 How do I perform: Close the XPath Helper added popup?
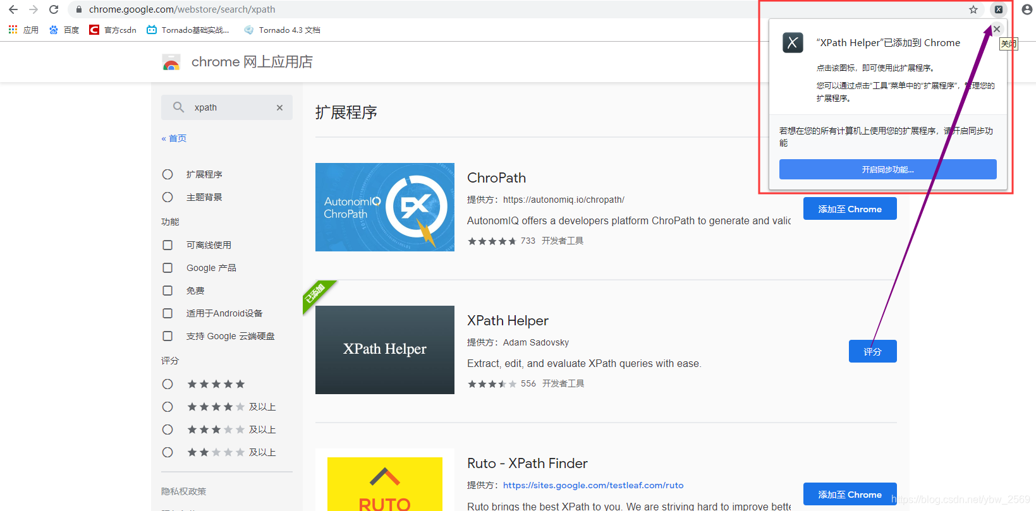point(997,29)
